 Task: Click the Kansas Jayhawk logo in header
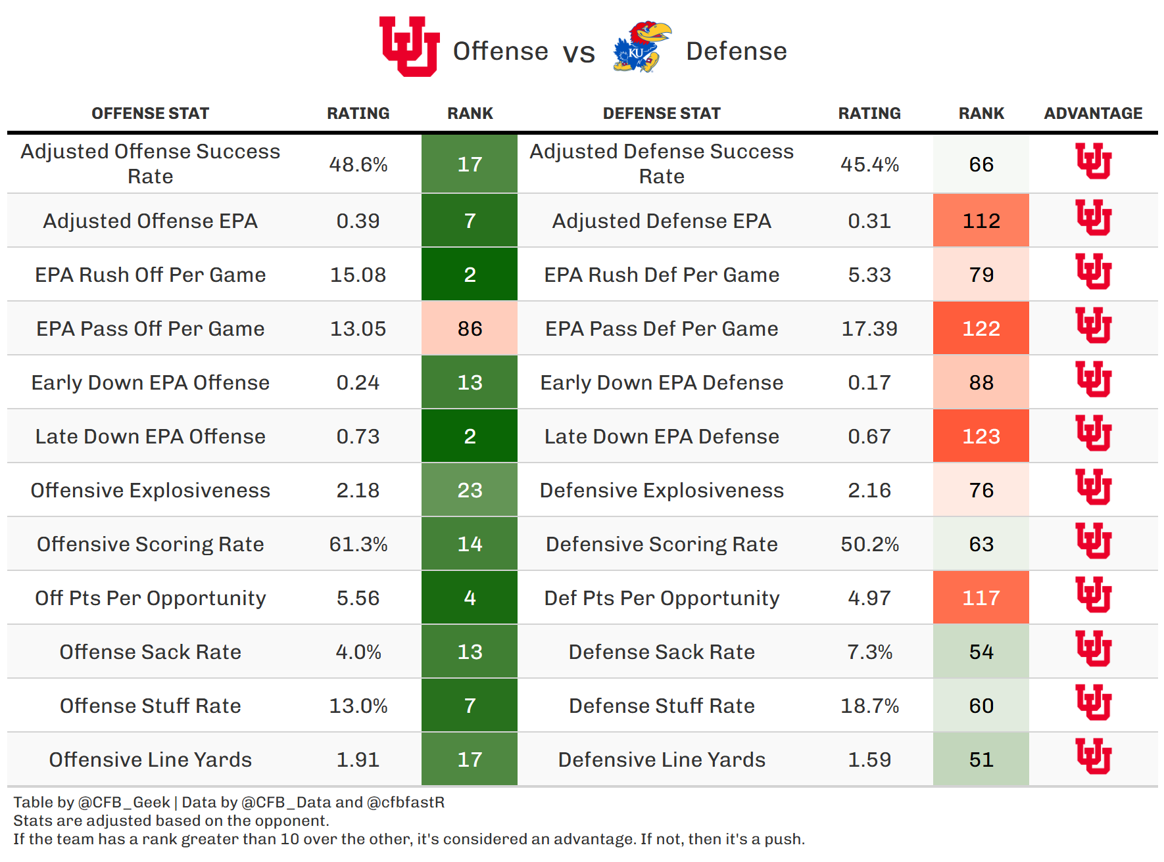click(641, 47)
